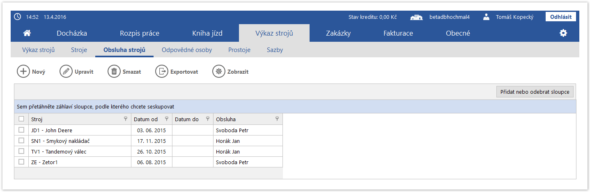The image size is (590, 192).
Task: Open filter pin in Obsluha column header
Action: click(x=277, y=119)
